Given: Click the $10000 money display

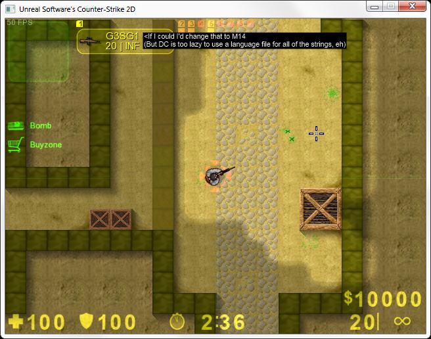Looking at the screenshot, I should (x=382, y=299).
